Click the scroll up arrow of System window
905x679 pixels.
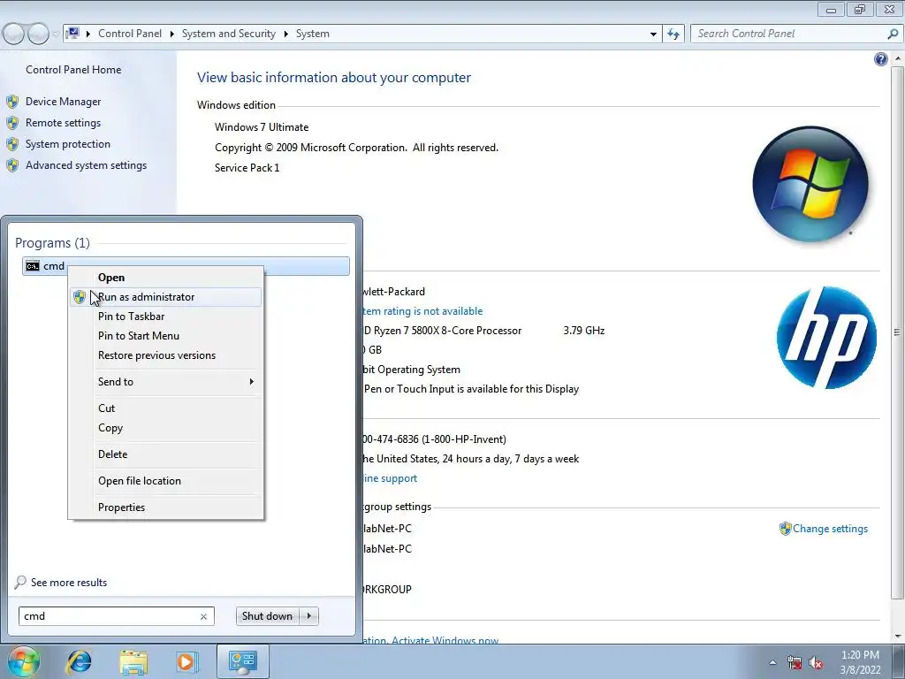[x=898, y=58]
